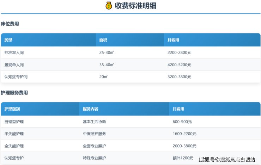261x165 pixels.
Task: Click the 房型 column header
Action: (8, 40)
